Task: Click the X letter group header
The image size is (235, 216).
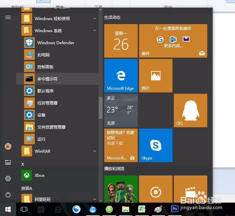Action: pos(23,164)
